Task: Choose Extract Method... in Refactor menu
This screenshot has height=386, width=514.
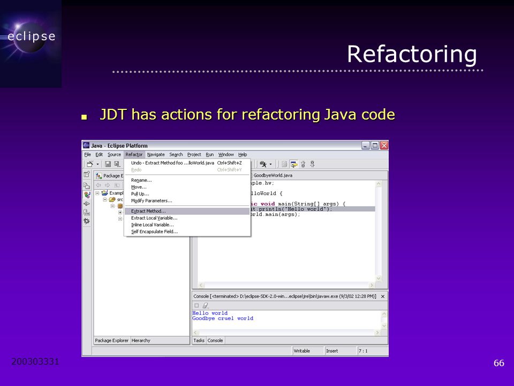Action: 187,211
